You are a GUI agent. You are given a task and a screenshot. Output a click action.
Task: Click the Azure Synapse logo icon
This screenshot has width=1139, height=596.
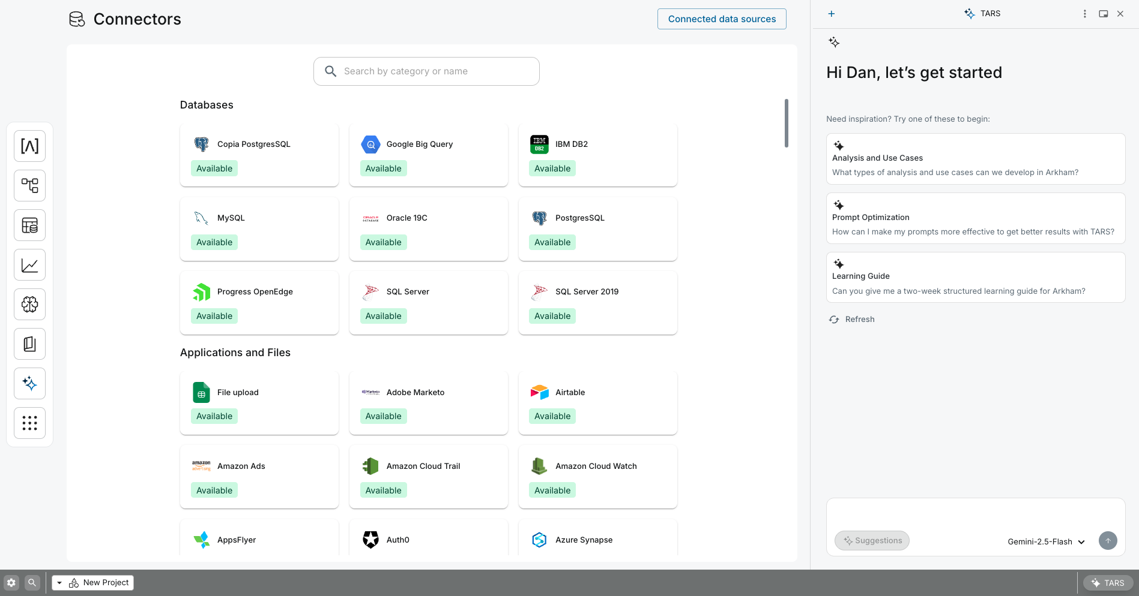click(539, 540)
